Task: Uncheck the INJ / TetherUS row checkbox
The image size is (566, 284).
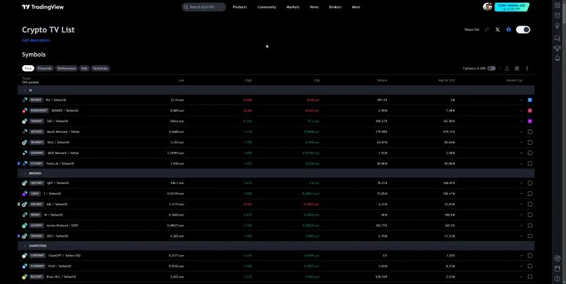Action: click(530, 100)
